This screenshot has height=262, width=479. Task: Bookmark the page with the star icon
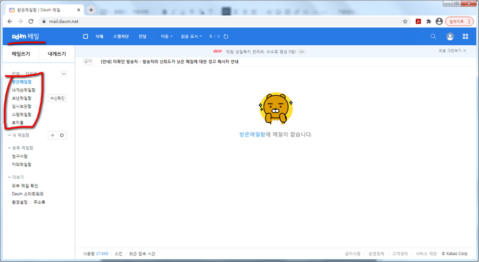tap(405, 21)
